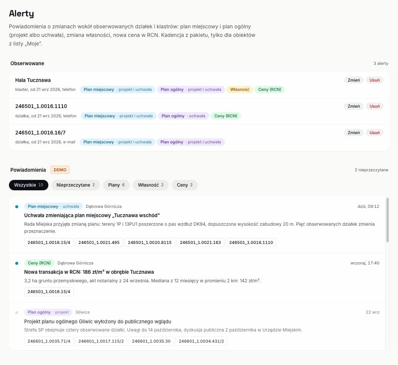The height and width of the screenshot is (365, 398).
Task: Click parcel chip 246501_1.0020.8115
Action: [x=150, y=242]
